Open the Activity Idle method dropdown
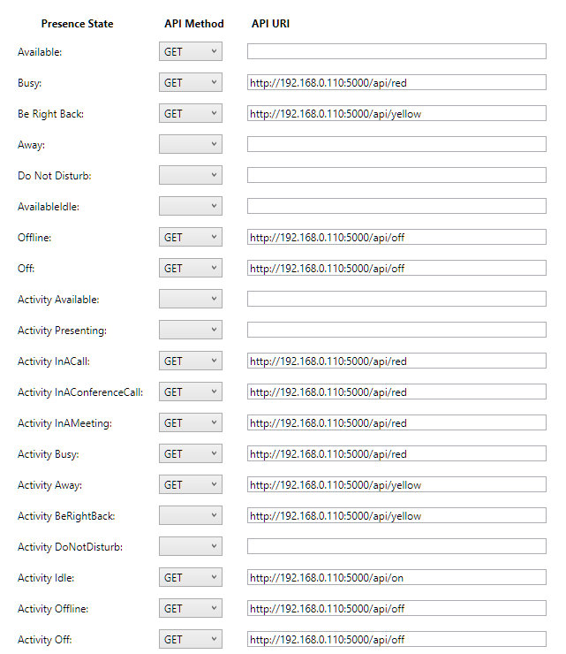This screenshot has height=654, width=566. click(191, 578)
